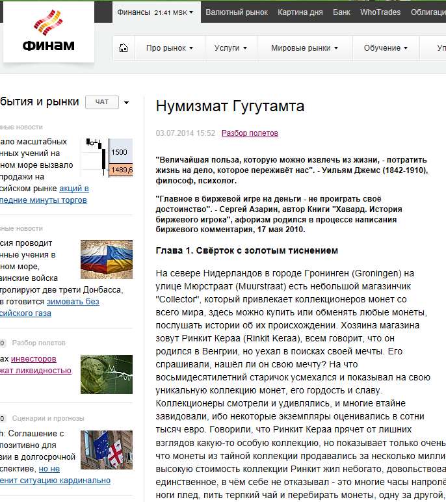The width and height of the screenshot is (446, 502).
Task: Open the Картина дня tab
Action: pyautogui.click(x=300, y=12)
